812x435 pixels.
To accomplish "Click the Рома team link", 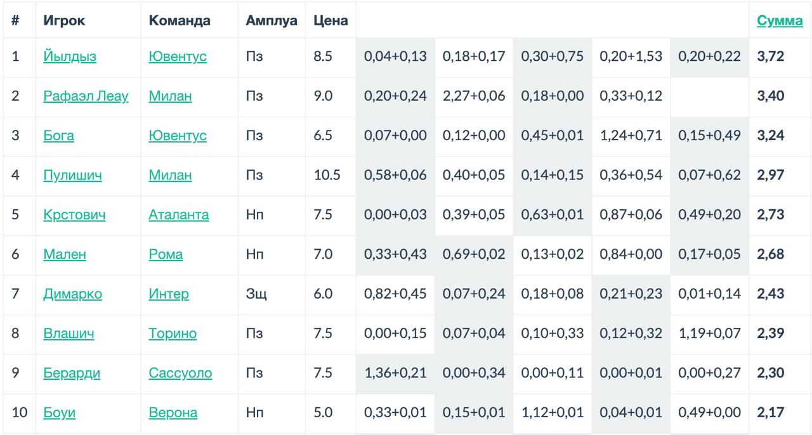I will coord(166,254).
